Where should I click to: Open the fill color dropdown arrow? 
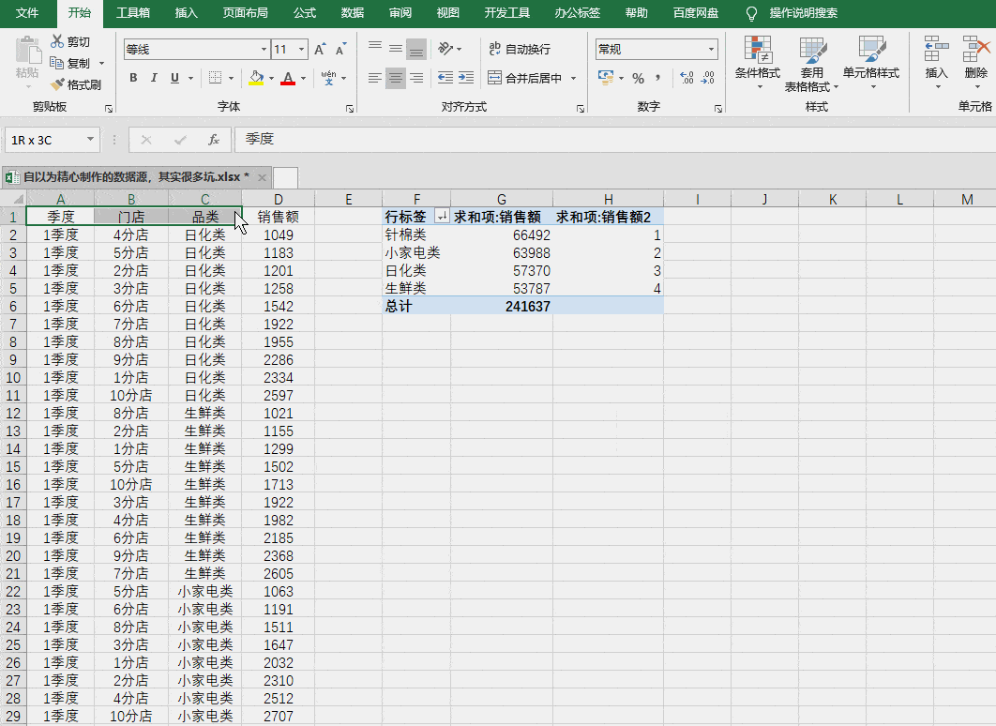pyautogui.click(x=271, y=78)
